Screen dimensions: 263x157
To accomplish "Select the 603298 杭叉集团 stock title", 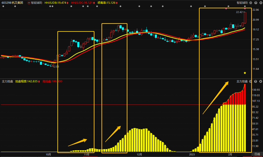I will (12, 3).
